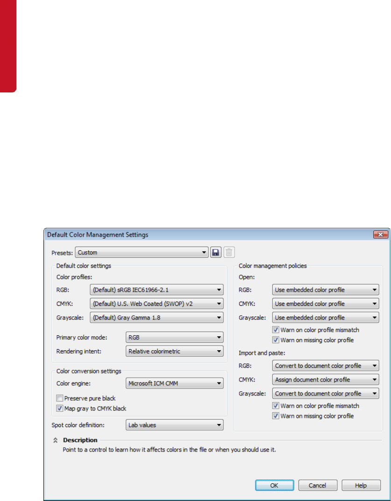391x501 pixels.
Task: Open the RGB color profile dropdown
Action: click(x=156, y=290)
